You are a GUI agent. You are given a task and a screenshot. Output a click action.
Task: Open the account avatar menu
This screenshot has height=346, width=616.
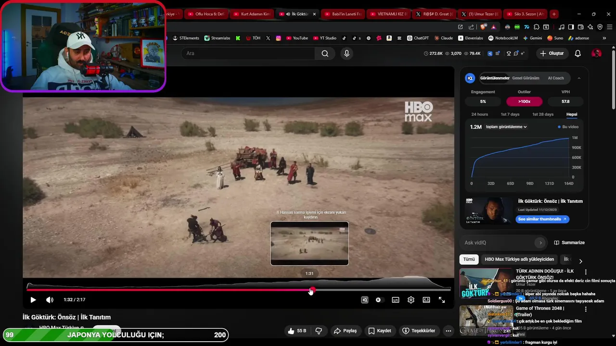[x=596, y=53]
